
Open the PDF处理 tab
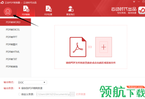[x=48, y=11]
